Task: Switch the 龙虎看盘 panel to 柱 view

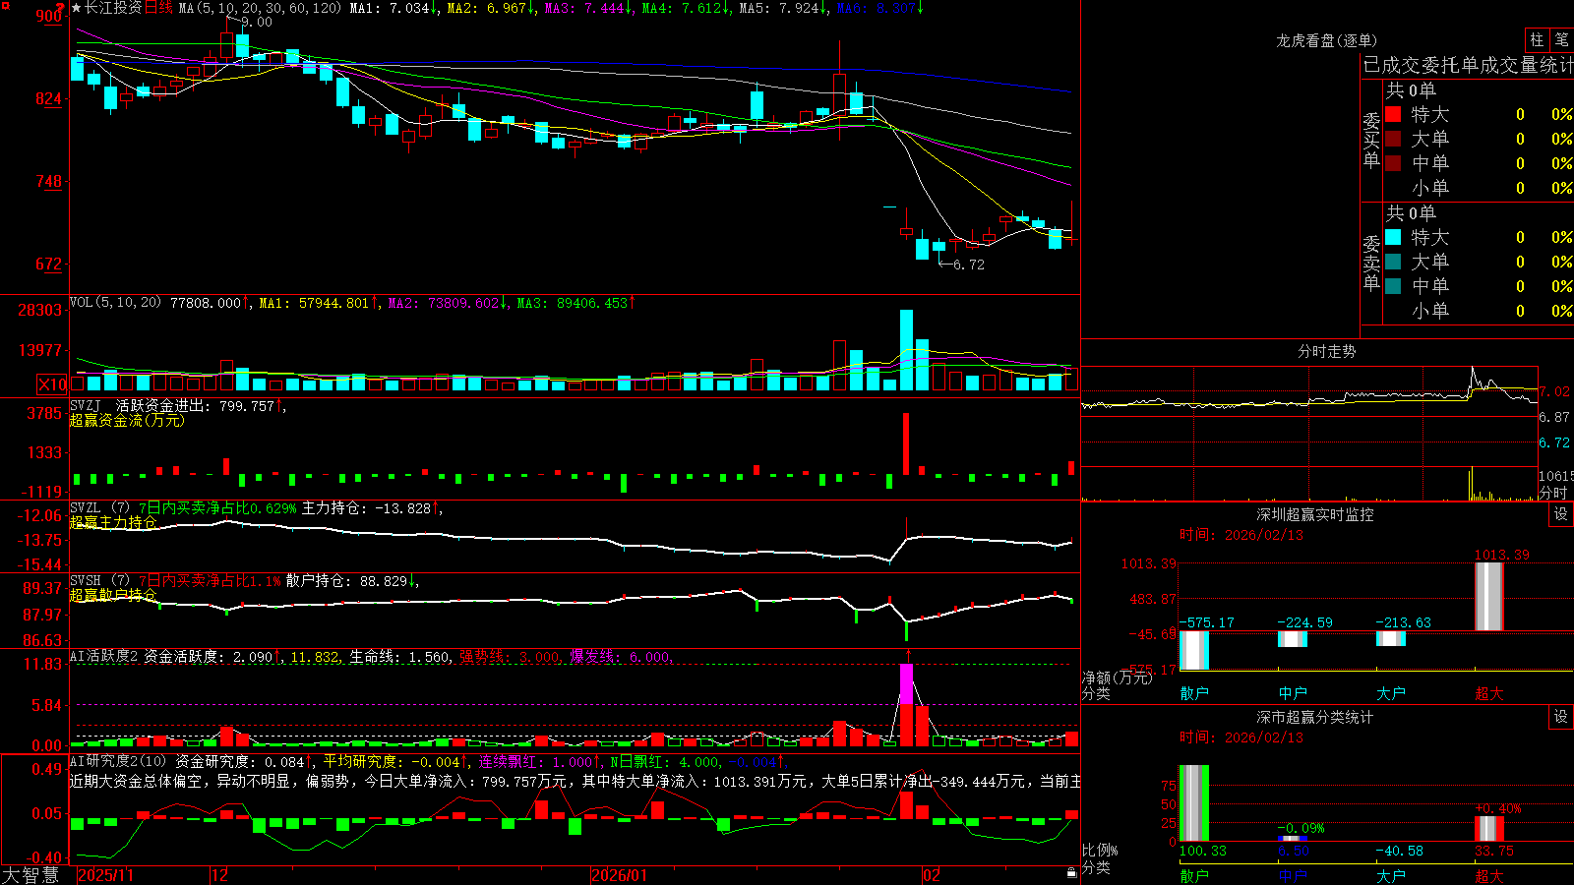Action: tap(1537, 39)
